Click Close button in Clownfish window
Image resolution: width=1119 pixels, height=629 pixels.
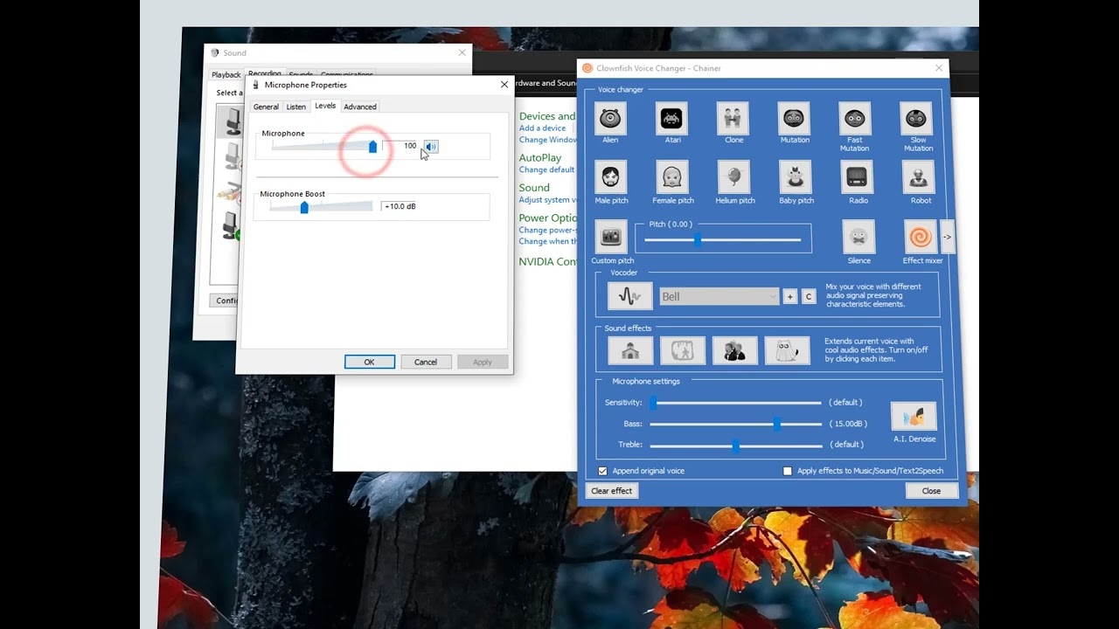pos(931,491)
